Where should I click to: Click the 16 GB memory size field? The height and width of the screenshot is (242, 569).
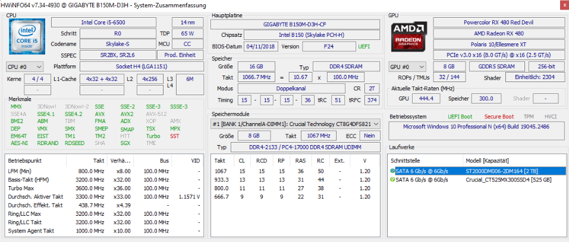click(x=256, y=67)
